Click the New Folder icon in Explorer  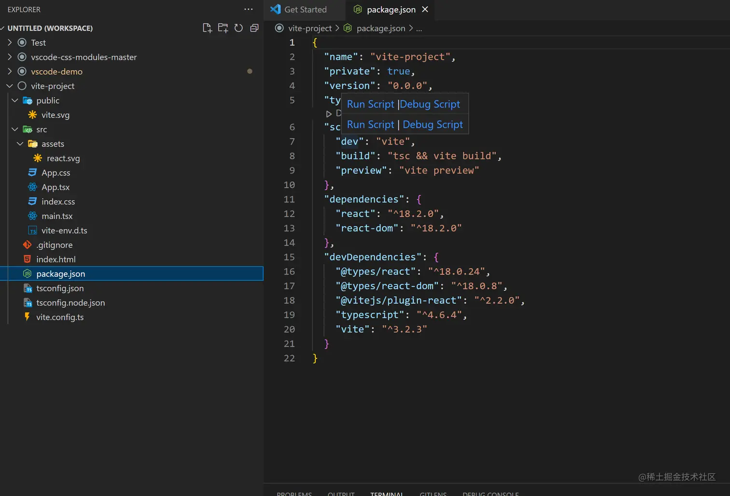[223, 28]
